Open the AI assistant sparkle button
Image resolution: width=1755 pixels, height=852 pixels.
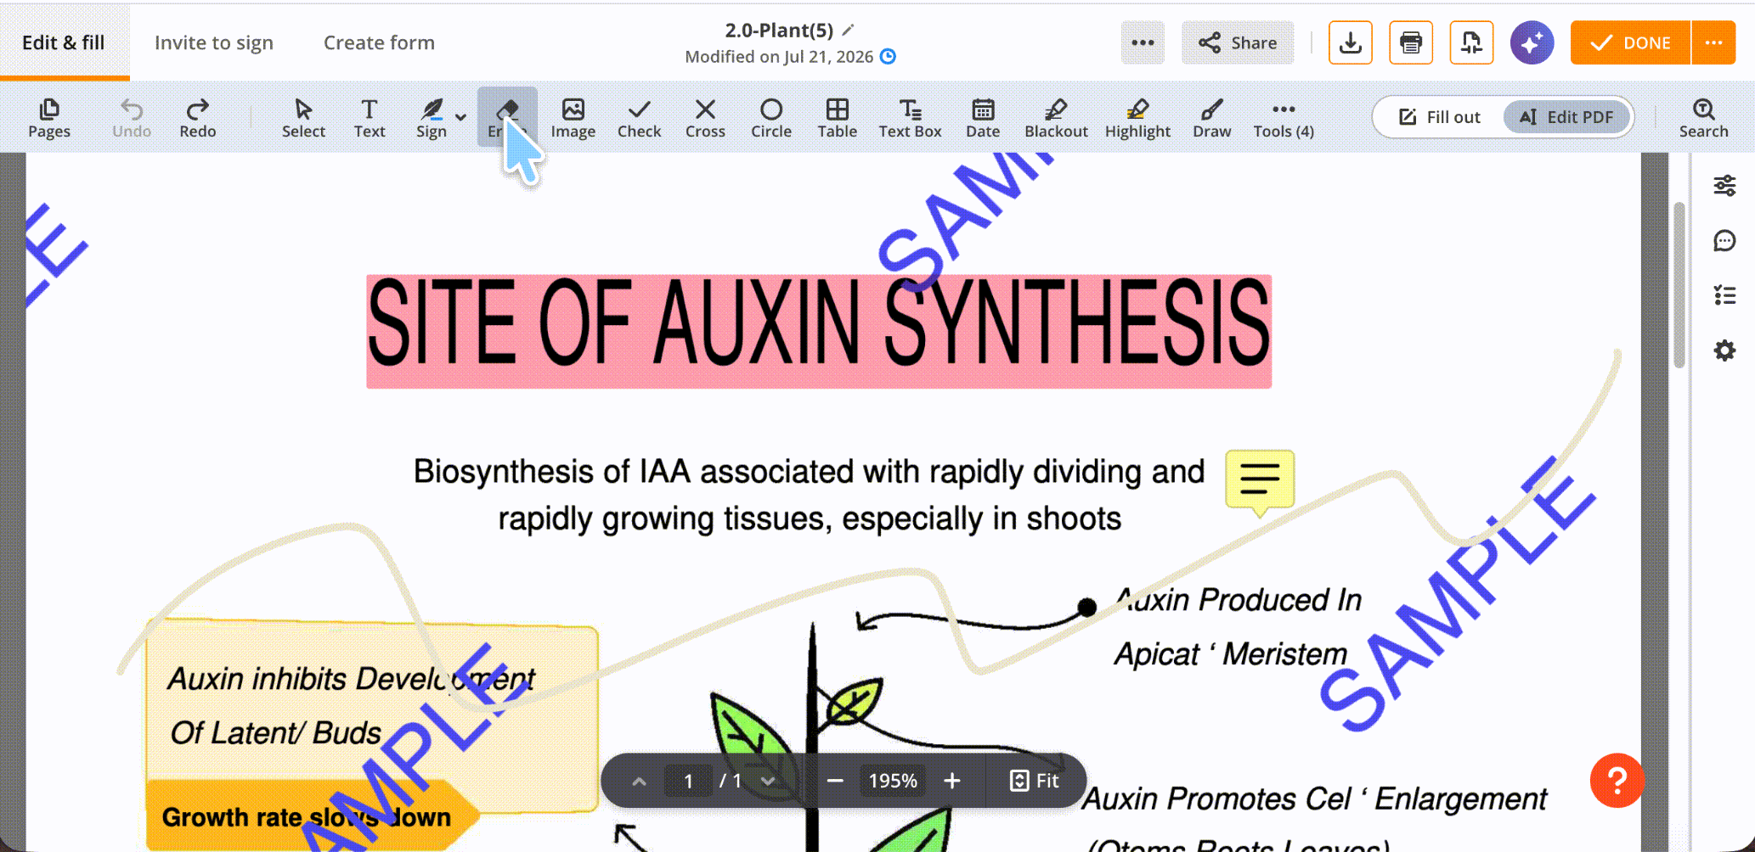(x=1532, y=42)
